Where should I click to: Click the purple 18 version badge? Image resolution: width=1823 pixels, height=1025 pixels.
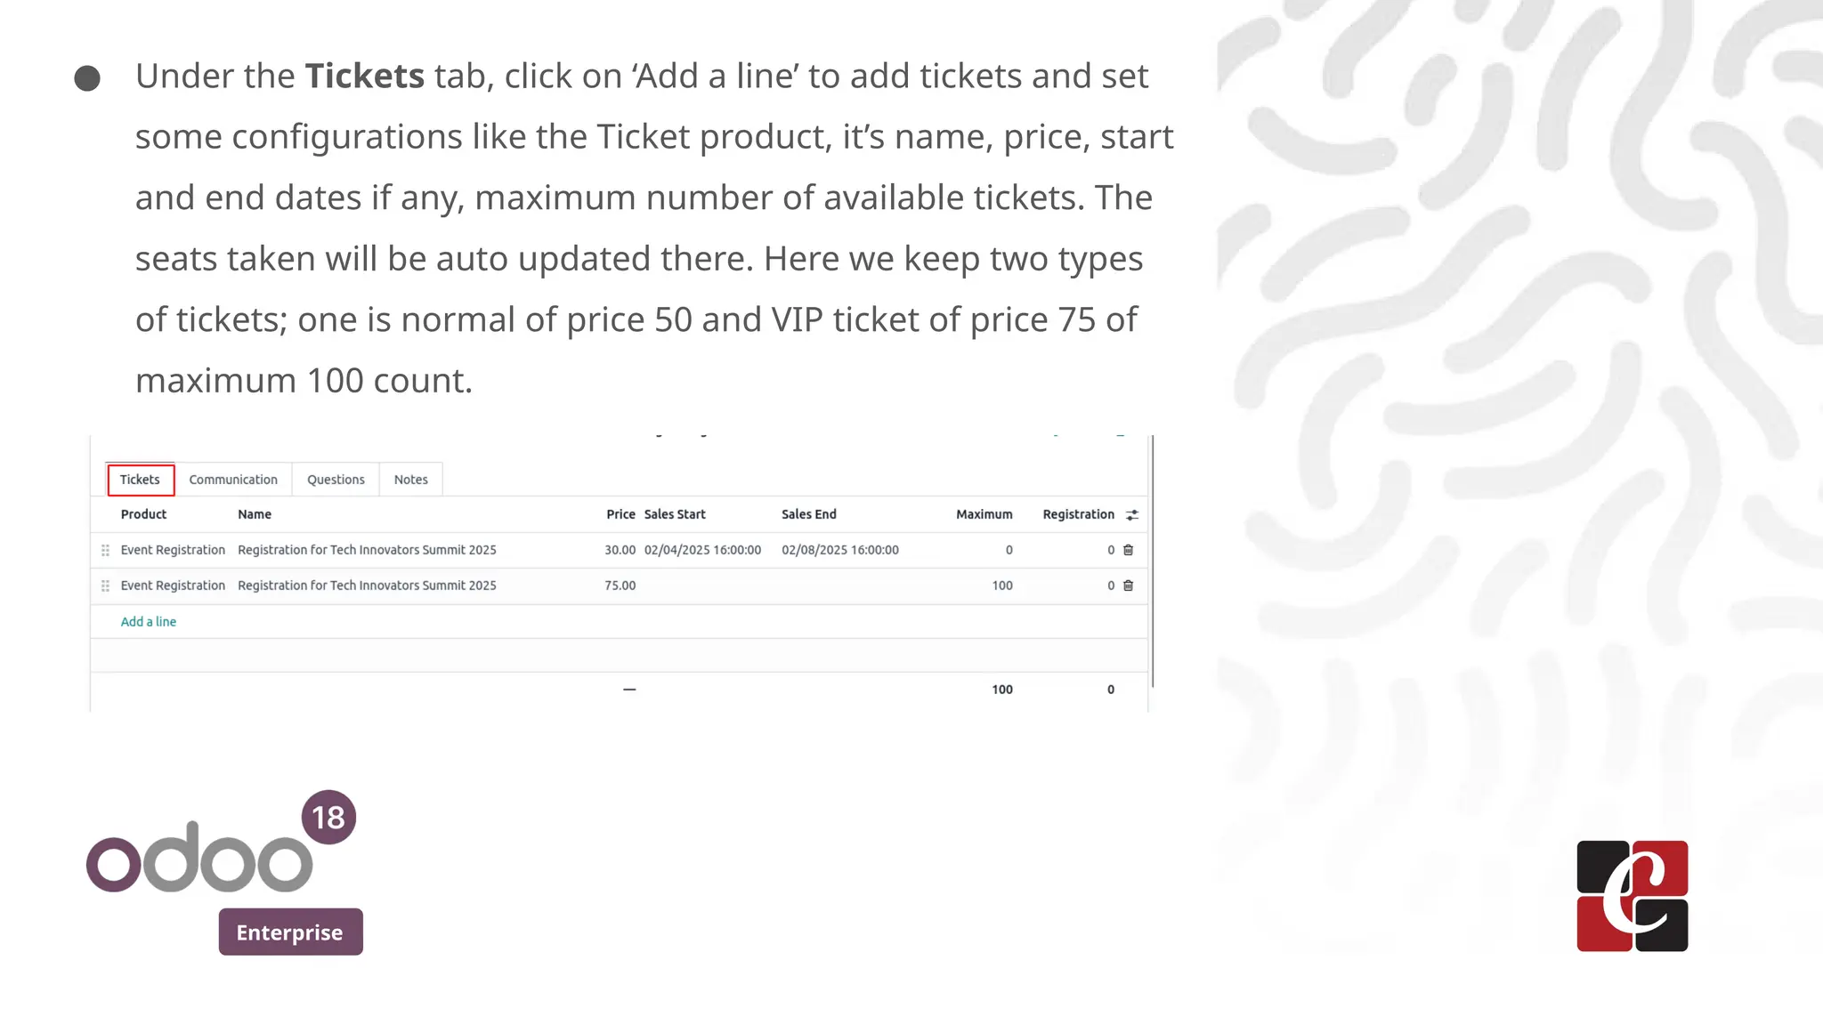click(x=328, y=817)
